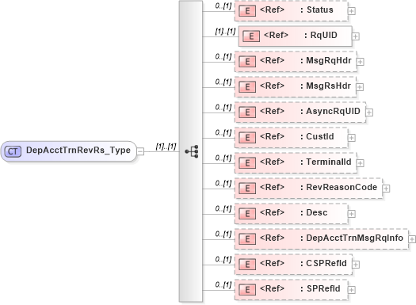Expand the CSPRefId element
The height and width of the screenshot is (305, 416).
(356, 265)
